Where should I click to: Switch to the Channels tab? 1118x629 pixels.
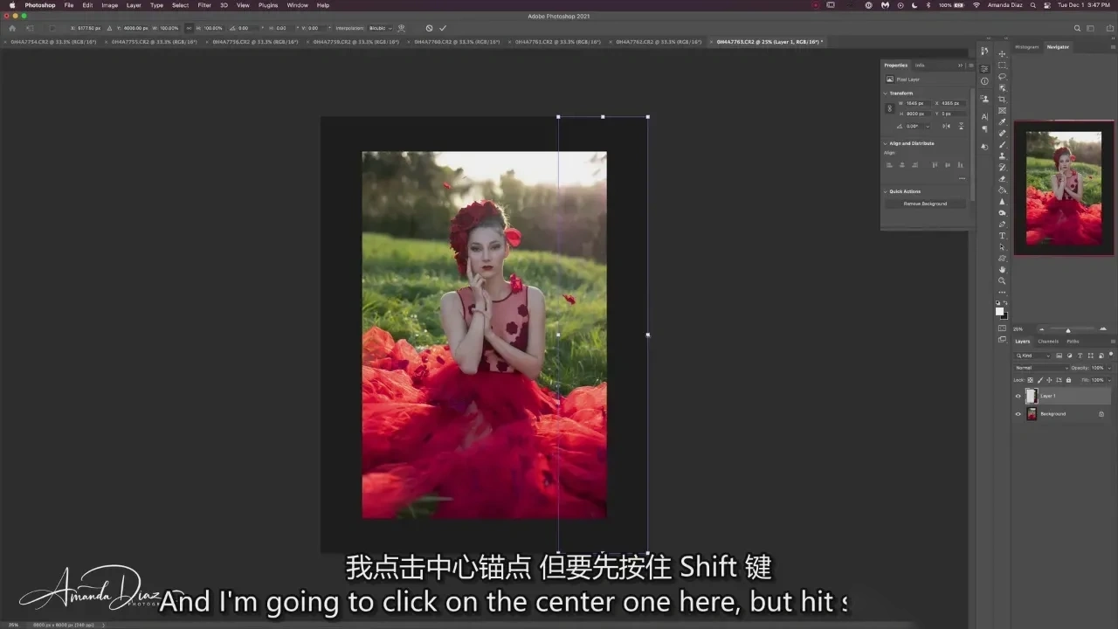[1048, 341]
